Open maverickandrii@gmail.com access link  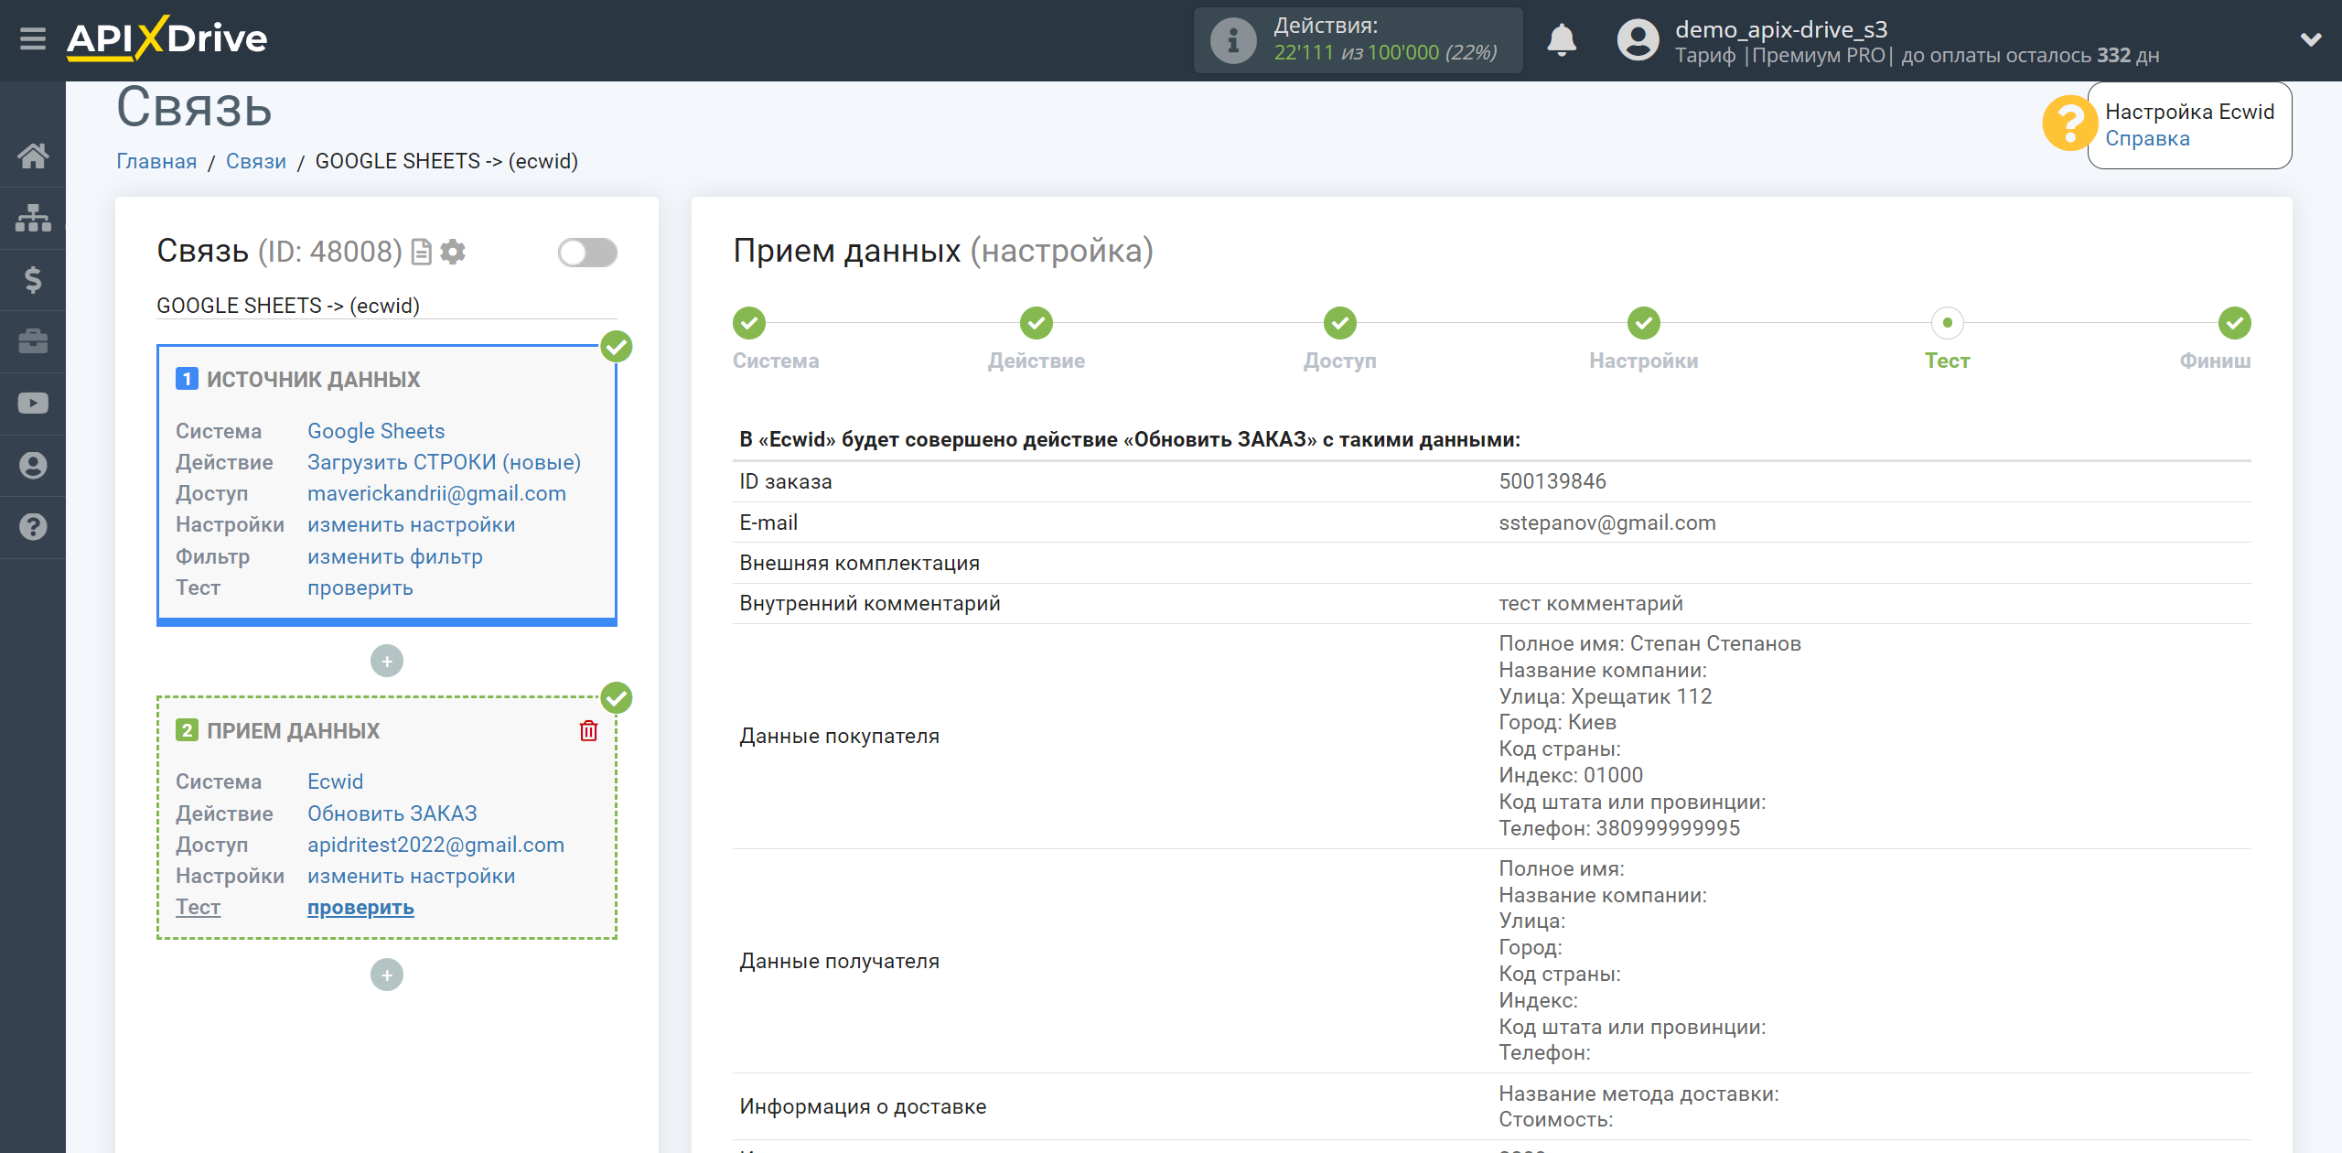[x=436, y=493]
